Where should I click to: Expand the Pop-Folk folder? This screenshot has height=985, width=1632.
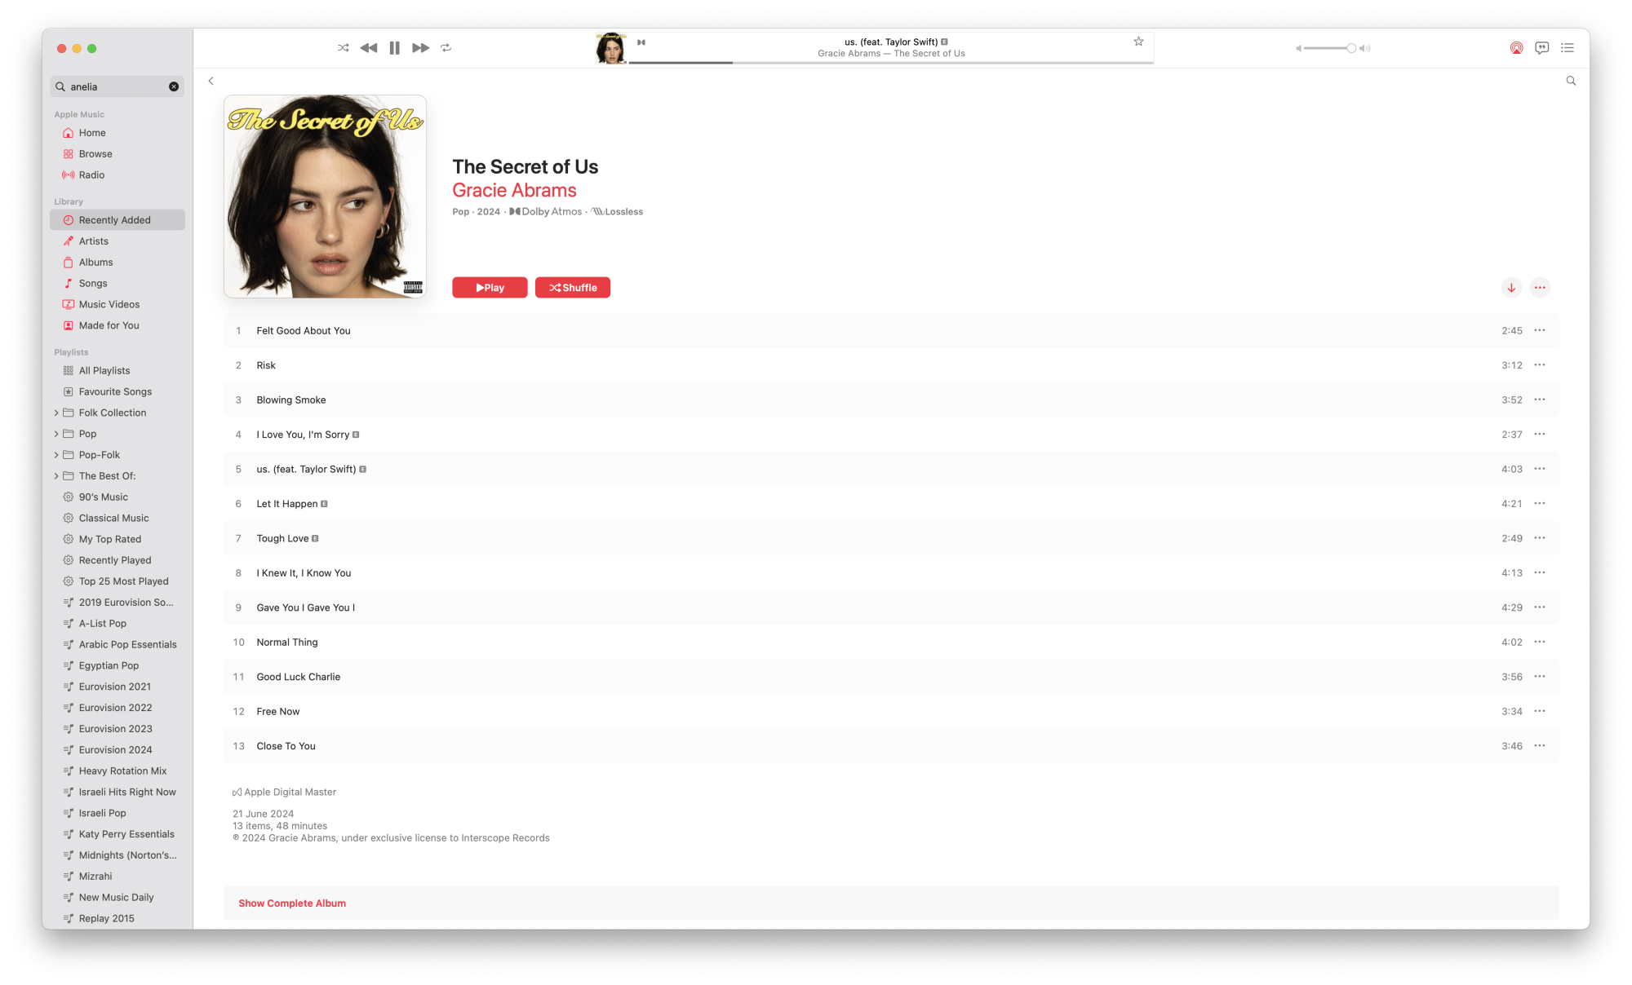(x=56, y=456)
